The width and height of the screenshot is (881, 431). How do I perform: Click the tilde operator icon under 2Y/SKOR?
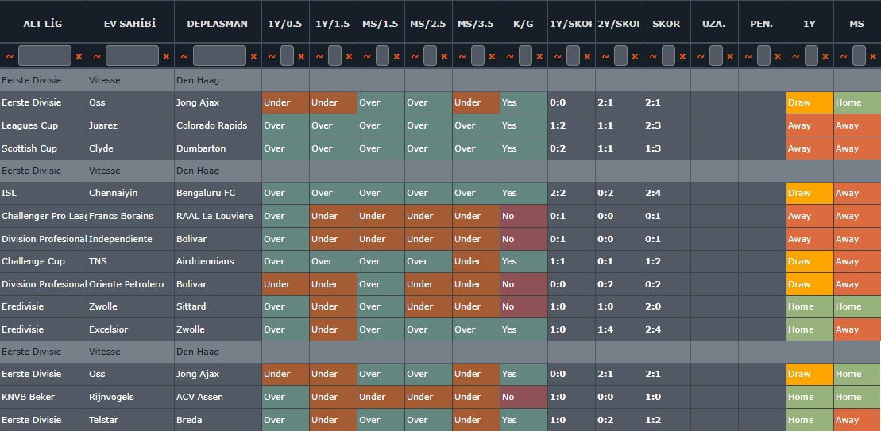[x=605, y=56]
